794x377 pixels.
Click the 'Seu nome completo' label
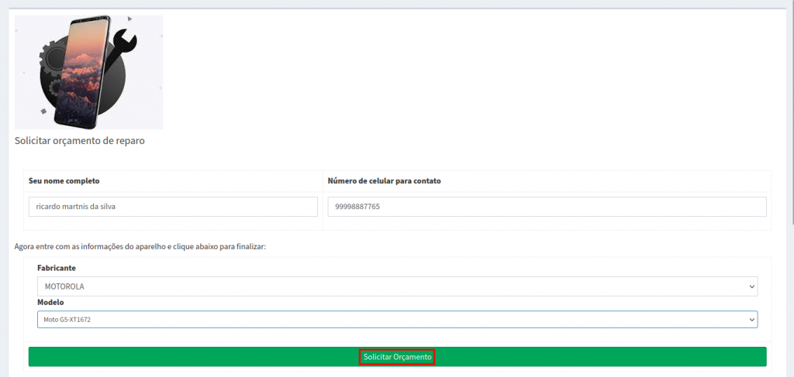point(64,181)
